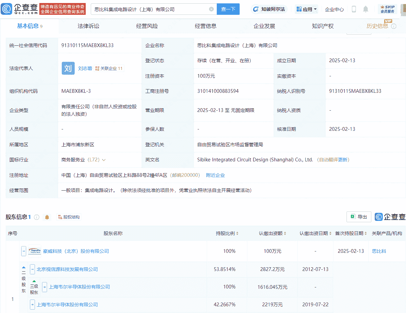
Task: Open the 应用 dropdown in top bar
Action: pos(307,9)
